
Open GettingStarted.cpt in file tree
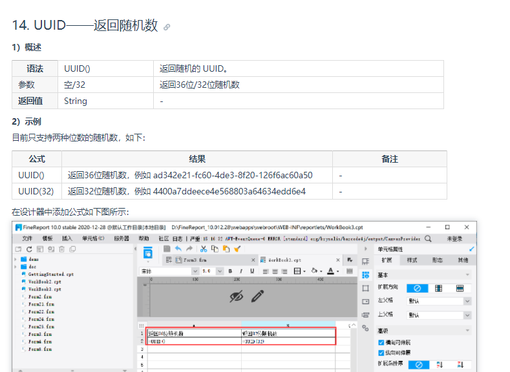(50, 274)
